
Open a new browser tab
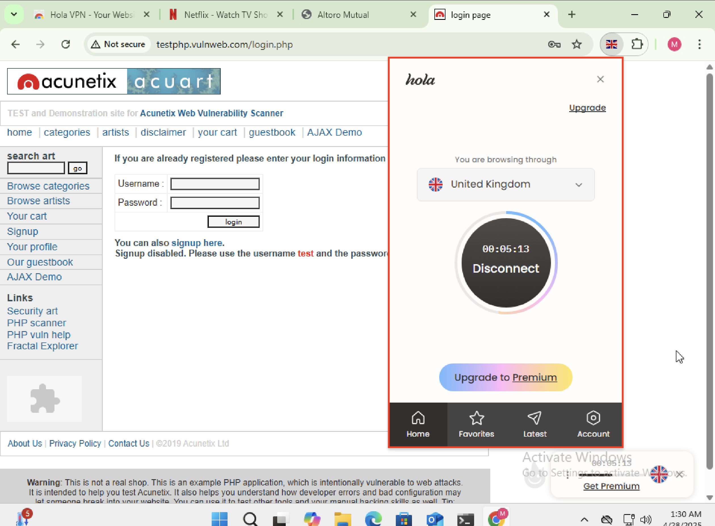(x=571, y=15)
